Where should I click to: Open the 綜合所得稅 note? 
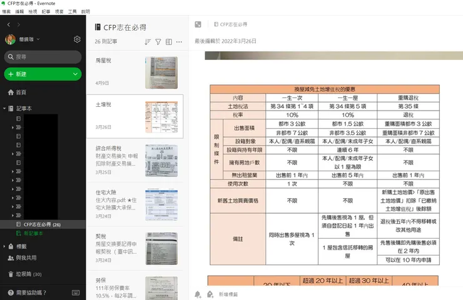[x=135, y=161]
